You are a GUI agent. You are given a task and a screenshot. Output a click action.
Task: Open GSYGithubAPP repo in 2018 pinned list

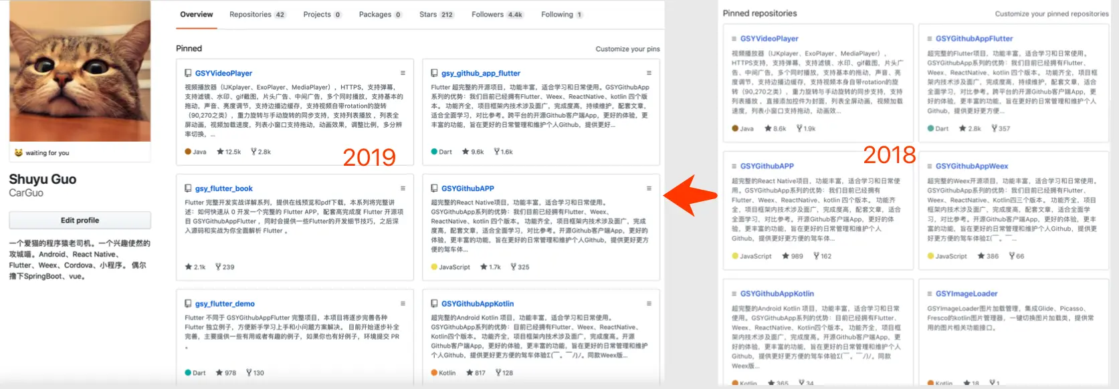click(x=767, y=166)
